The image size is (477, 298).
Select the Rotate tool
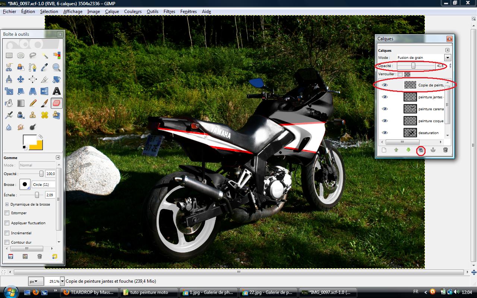57,79
